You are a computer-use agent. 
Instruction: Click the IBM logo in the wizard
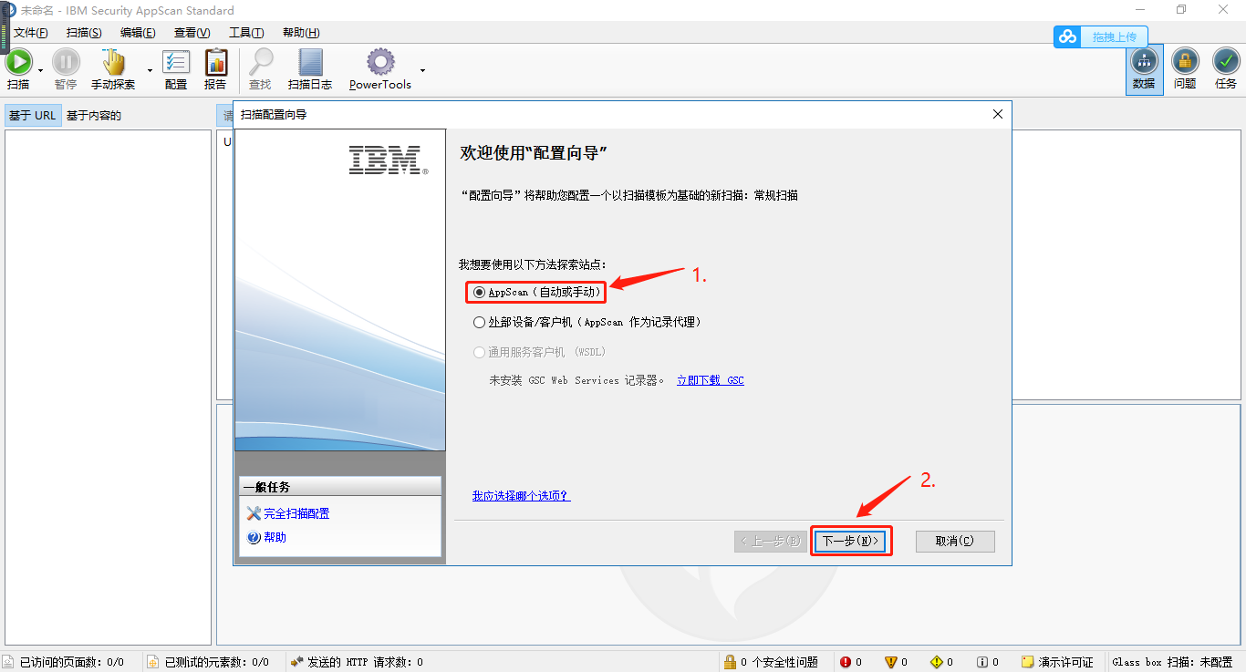tap(388, 160)
